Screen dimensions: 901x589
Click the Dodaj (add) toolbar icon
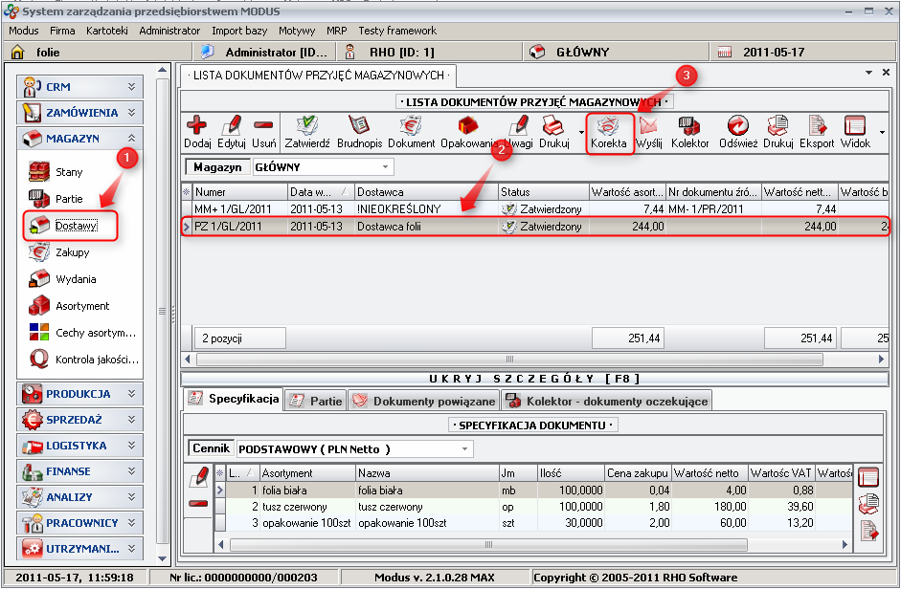click(197, 125)
